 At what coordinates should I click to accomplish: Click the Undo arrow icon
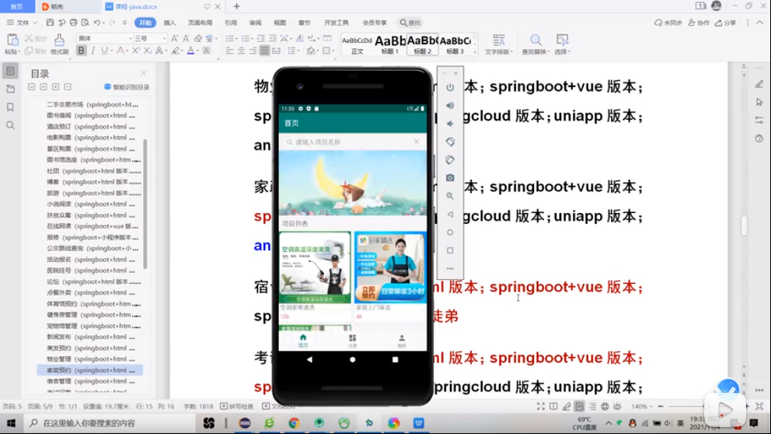[97, 23]
